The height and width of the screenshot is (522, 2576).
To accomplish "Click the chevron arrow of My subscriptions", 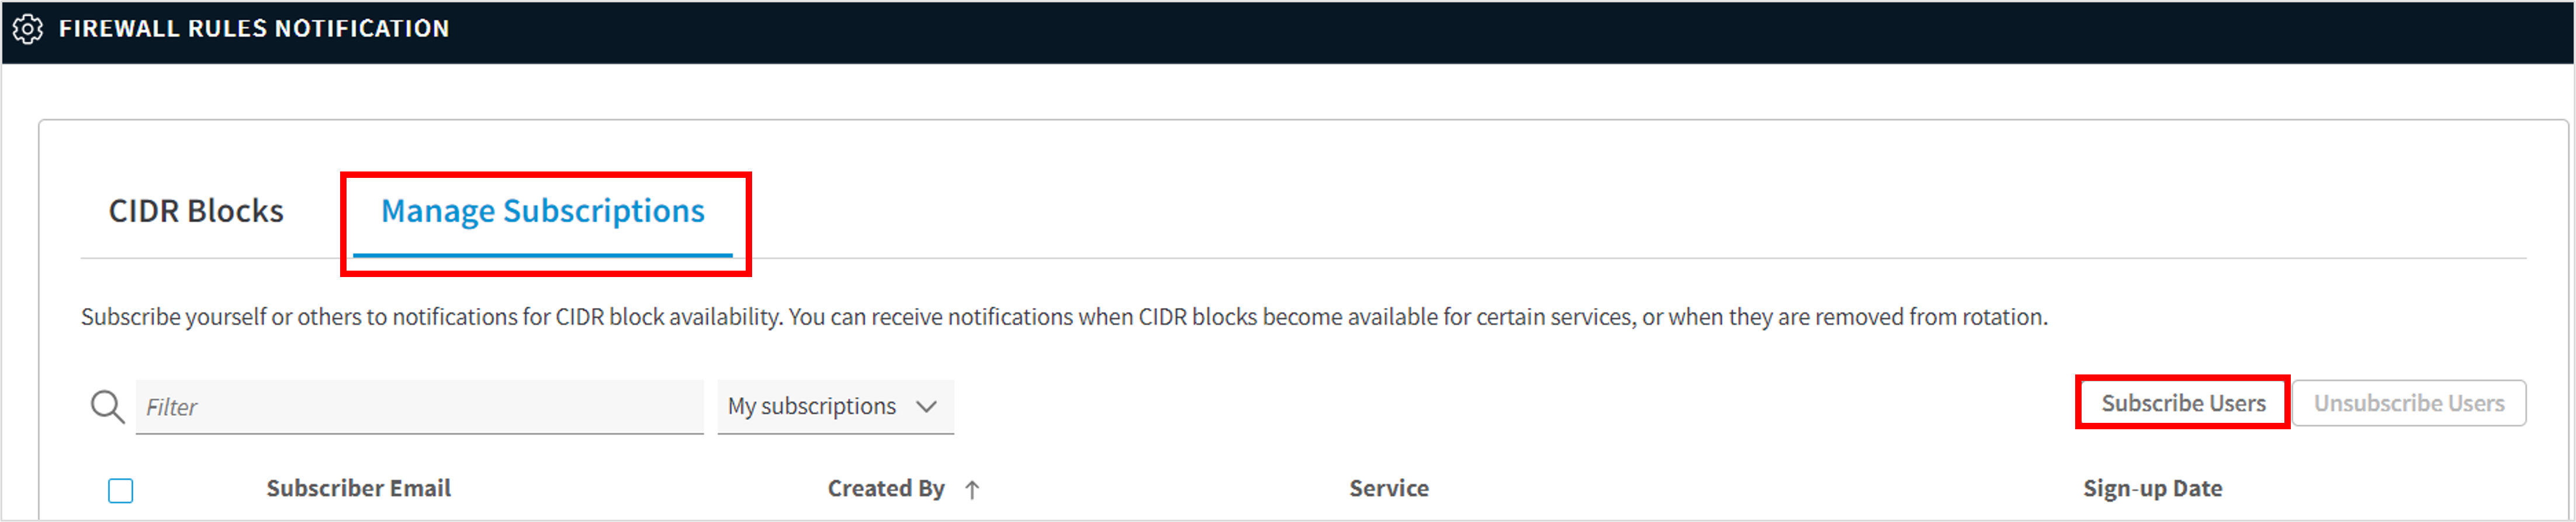I will [x=927, y=406].
